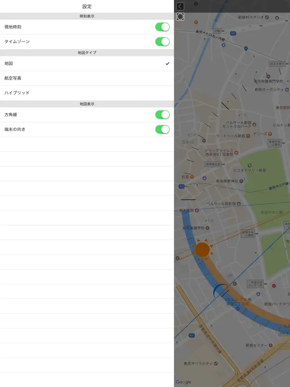The height and width of the screenshot is (387, 290).
Task: Tap 新宿パークタワー label on map
Action: click(277, 304)
